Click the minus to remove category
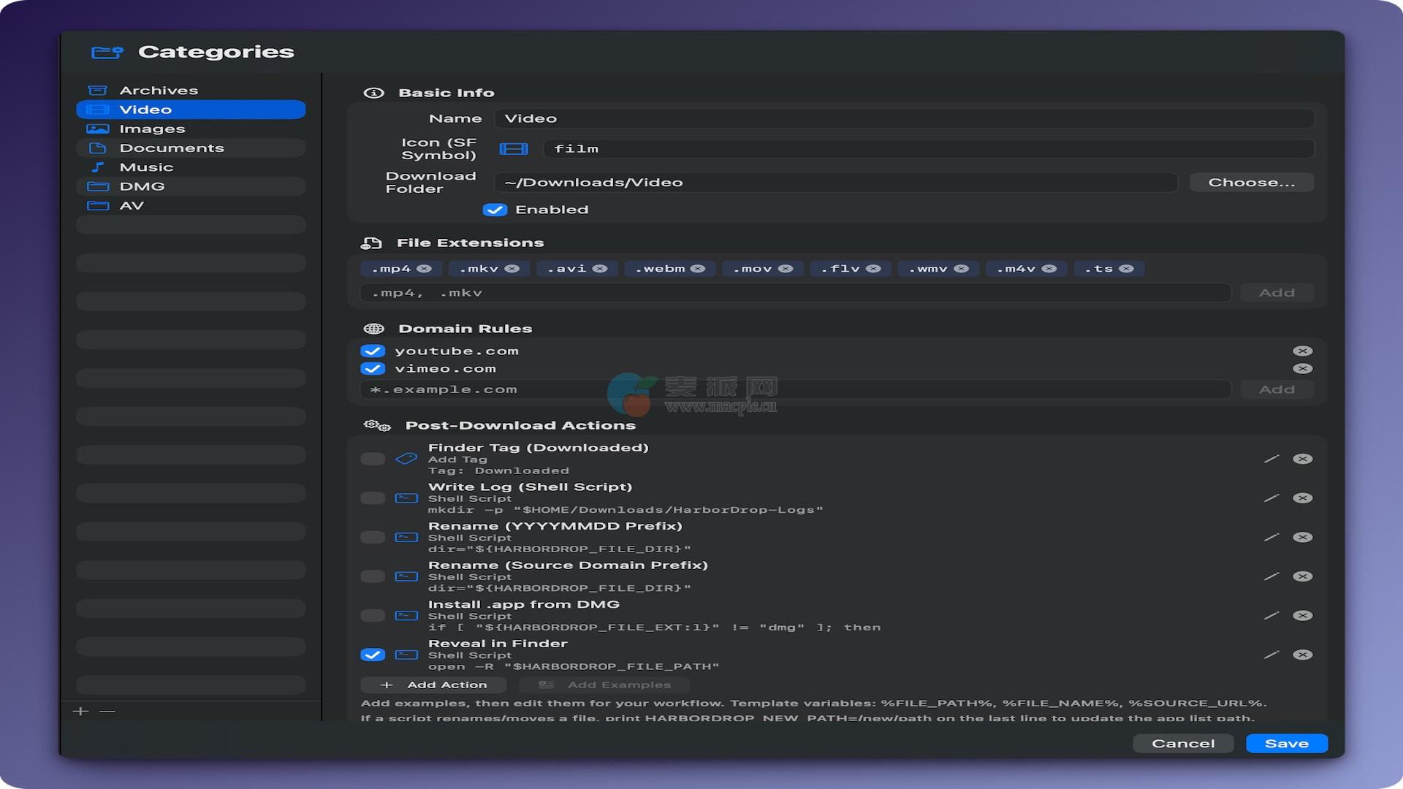Viewport: 1403px width, 789px height. 107,712
